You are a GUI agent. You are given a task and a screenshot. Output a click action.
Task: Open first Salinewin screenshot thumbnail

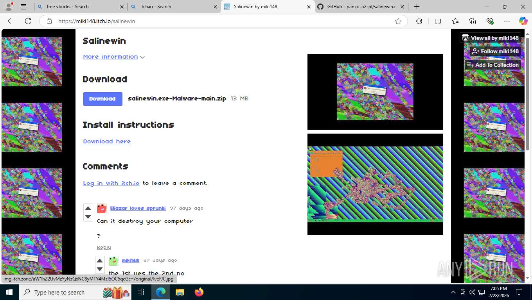375,92
